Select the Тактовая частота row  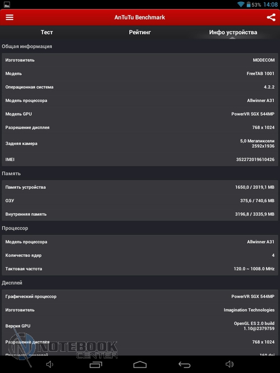click(x=140, y=269)
